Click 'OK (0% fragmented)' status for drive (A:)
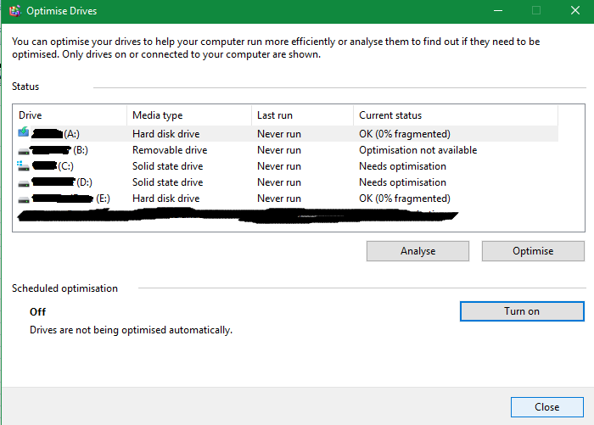The width and height of the screenshot is (594, 425). (x=405, y=134)
